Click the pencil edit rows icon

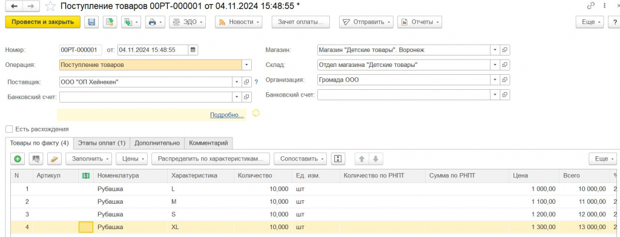pyautogui.click(x=54, y=159)
